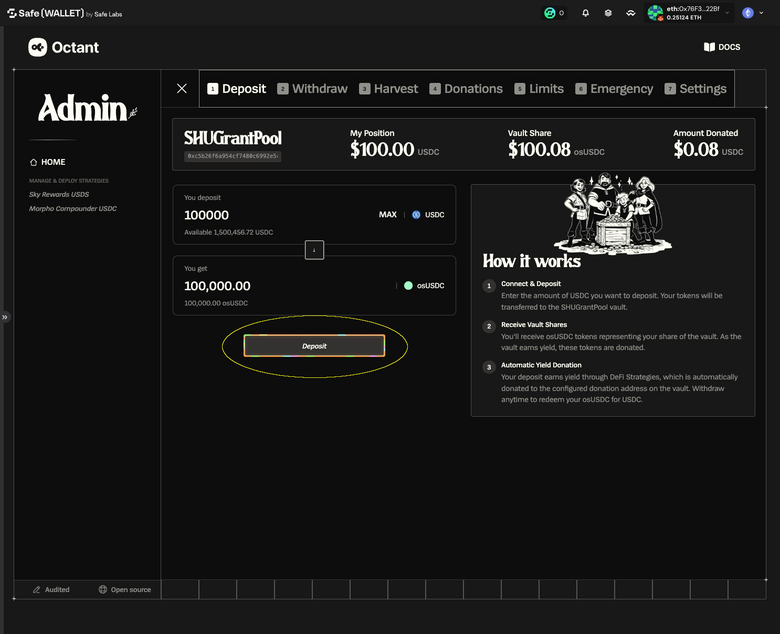780x634 pixels.
Task: Open the Settings tab
Action: tap(695, 89)
